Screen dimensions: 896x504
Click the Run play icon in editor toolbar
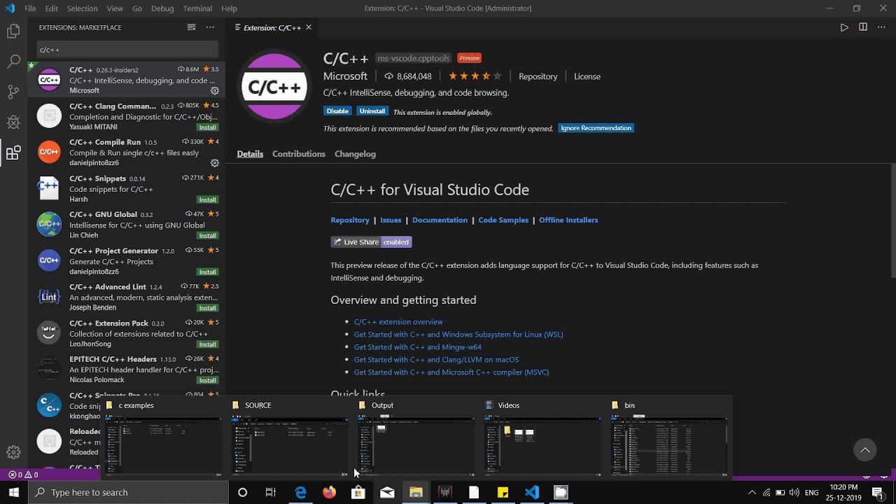coord(844,27)
